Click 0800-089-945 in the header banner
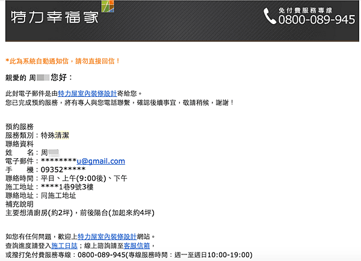 point(316,20)
